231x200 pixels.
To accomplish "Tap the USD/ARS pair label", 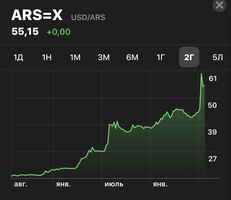I will tap(88, 17).
